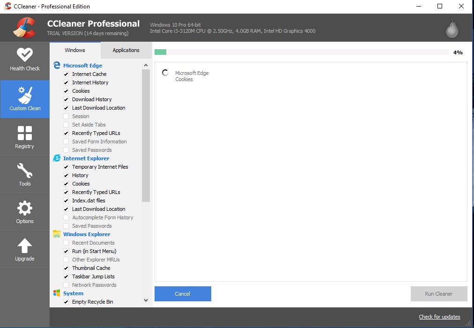
Task: Enable the Session checkbox for Microsoft Edge
Action: [67, 116]
